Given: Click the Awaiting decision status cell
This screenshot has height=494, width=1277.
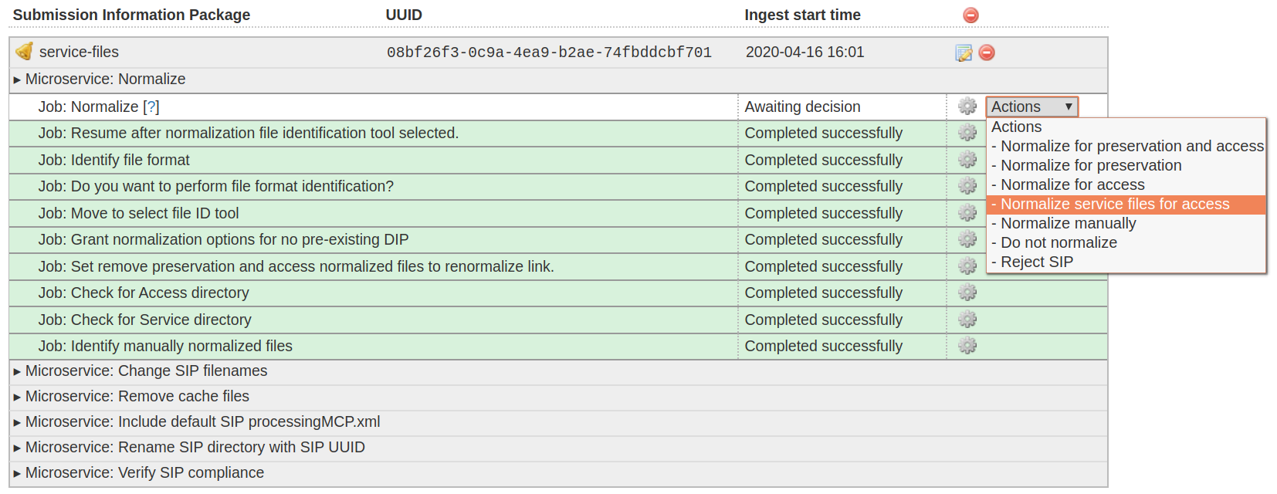Looking at the screenshot, I should pyautogui.click(x=801, y=107).
